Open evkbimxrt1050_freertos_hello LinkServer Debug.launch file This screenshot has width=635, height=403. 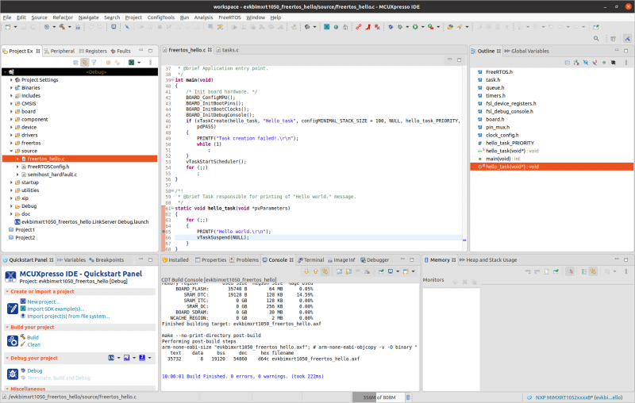(84, 221)
